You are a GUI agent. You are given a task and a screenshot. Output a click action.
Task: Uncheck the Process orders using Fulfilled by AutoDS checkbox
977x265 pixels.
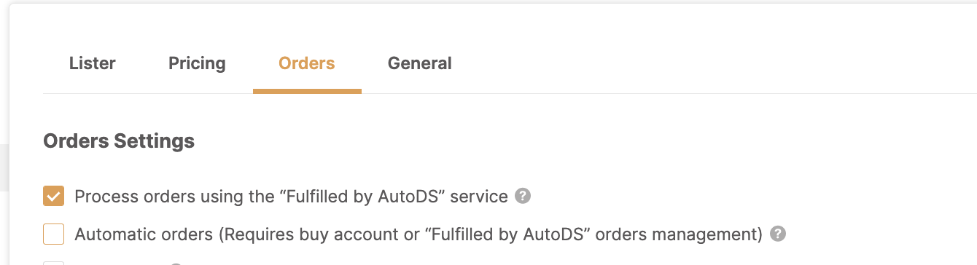(54, 197)
